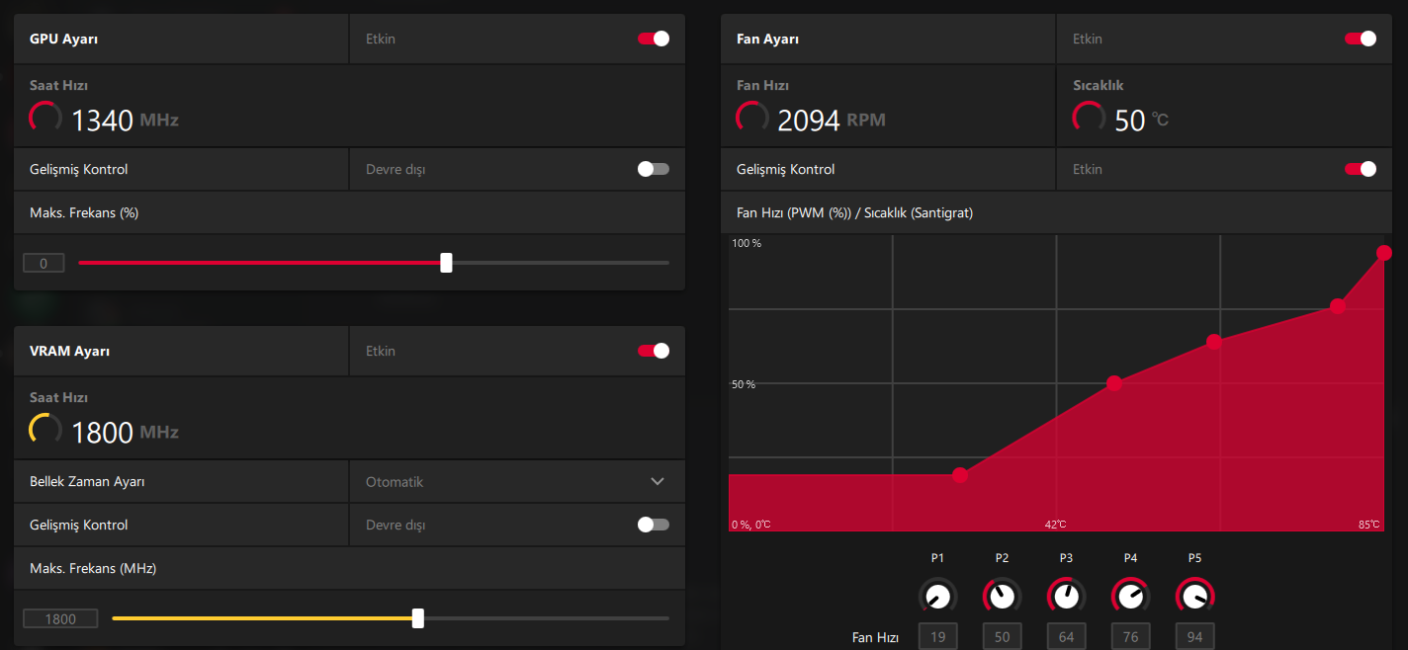Click the GPU clock speed gauge icon by 1340 MHz
The image size is (1408, 650).
pos(45,118)
